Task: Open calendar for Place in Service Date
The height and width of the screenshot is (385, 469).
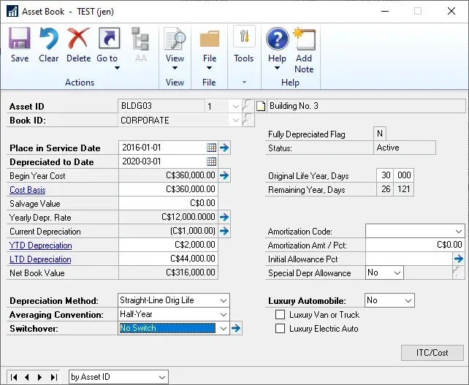Action: tap(211, 148)
